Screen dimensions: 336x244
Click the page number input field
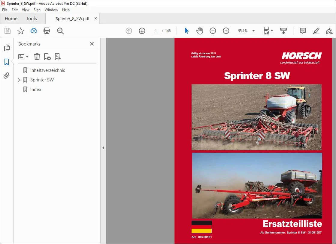coord(156,31)
